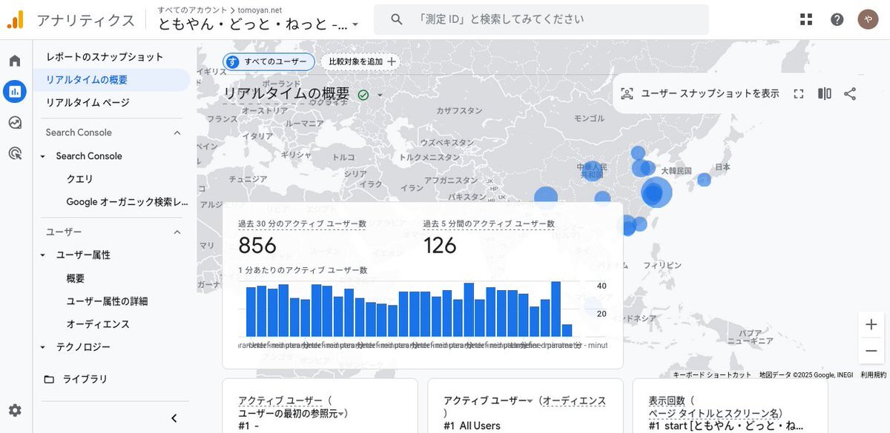Viewport: 890px width, 433px height.
Task: Open the Explore icon in sidebar
Action: coord(15,123)
